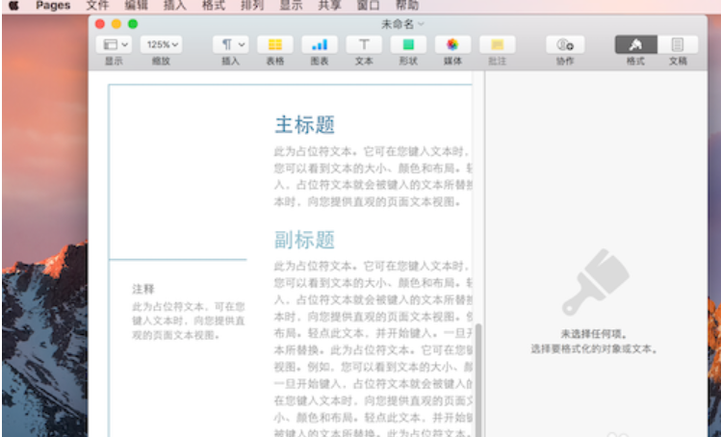721x437 pixels.
Task: Click the 图表 chart icon
Action: pyautogui.click(x=319, y=44)
